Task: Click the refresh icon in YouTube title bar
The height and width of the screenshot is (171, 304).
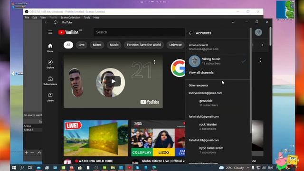Action: [56, 22]
